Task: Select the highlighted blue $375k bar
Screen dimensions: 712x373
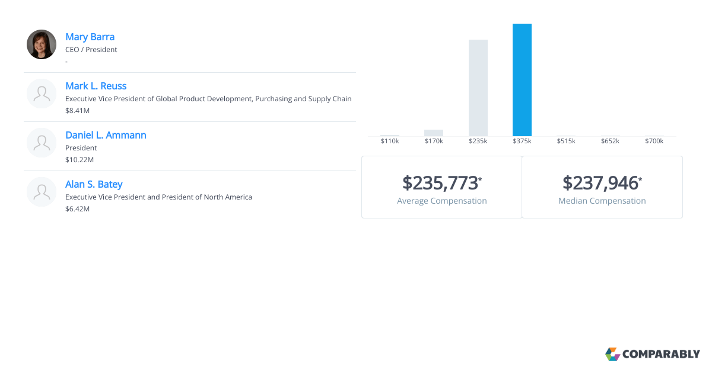Action: point(522,80)
